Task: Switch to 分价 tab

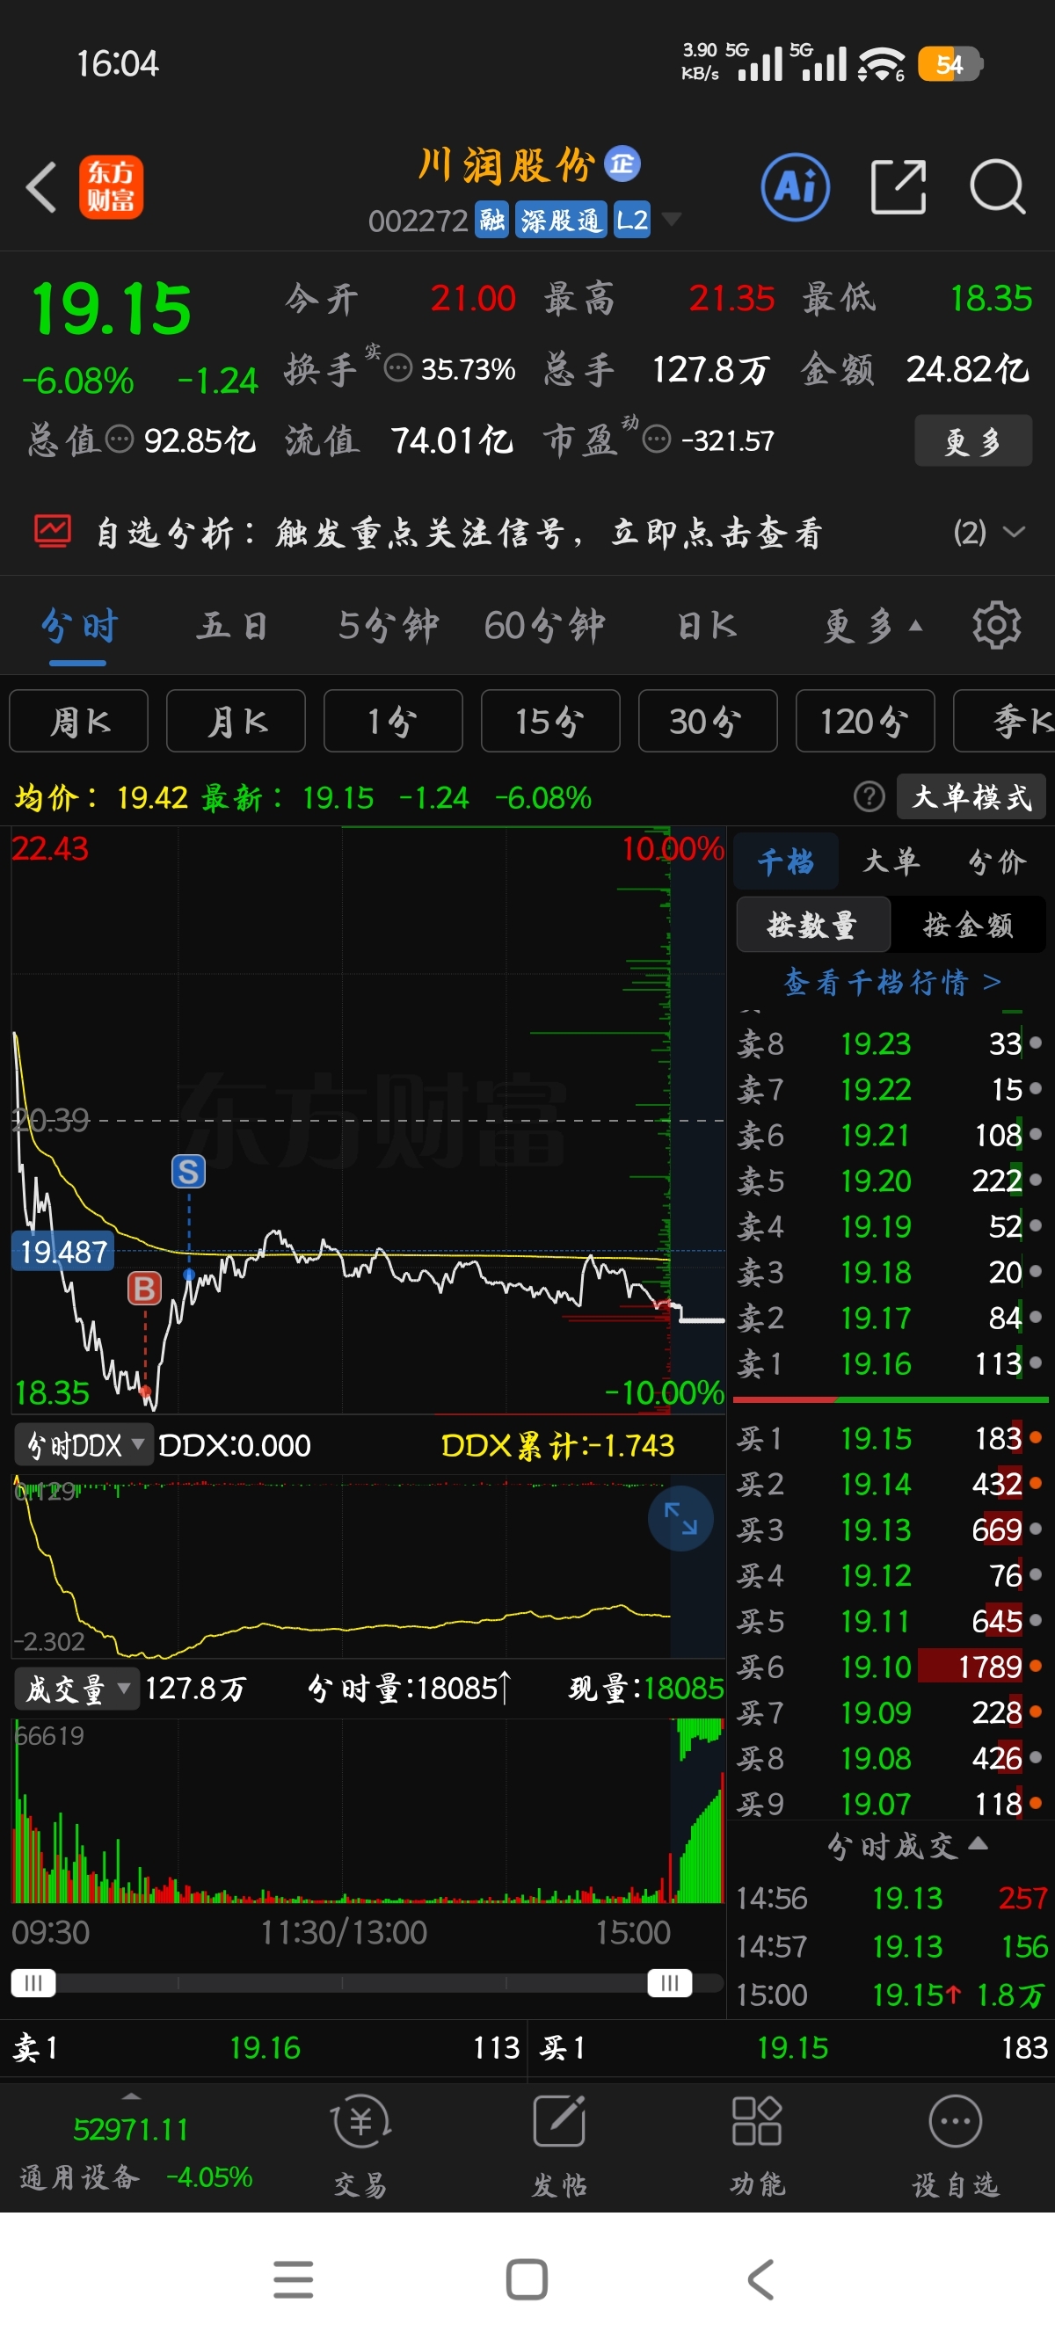Action: pos(997,861)
